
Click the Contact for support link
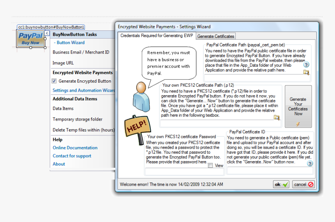(72, 156)
